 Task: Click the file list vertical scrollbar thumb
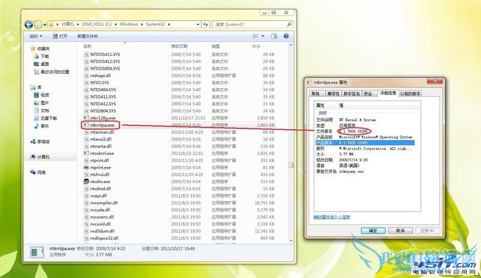click(291, 165)
